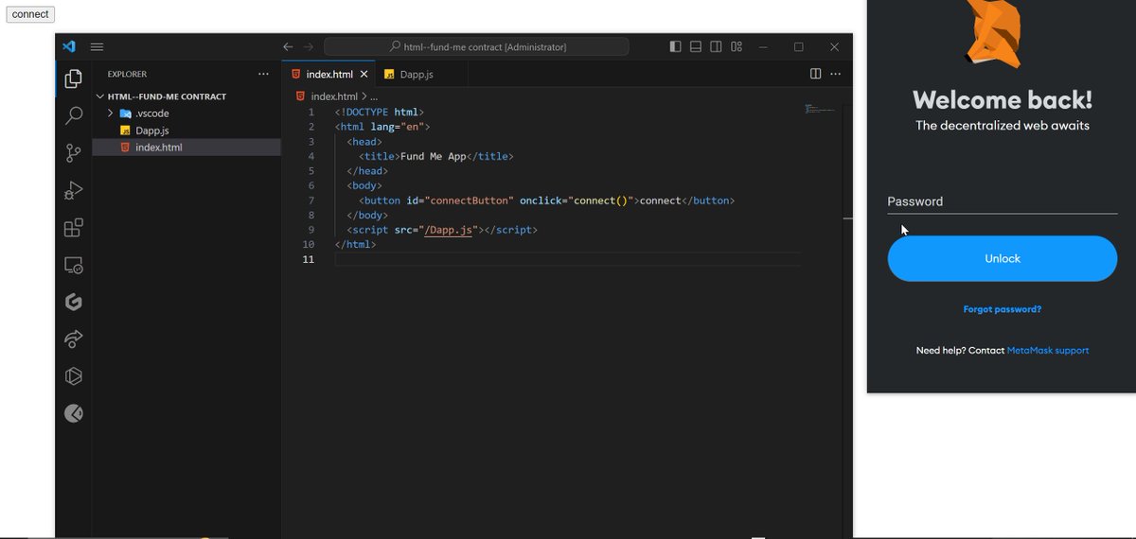Split the editor to the right
This screenshot has width=1136, height=539.
coord(816,74)
